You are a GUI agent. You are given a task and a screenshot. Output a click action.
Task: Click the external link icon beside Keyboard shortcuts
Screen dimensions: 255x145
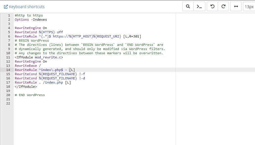[x=6, y=7]
